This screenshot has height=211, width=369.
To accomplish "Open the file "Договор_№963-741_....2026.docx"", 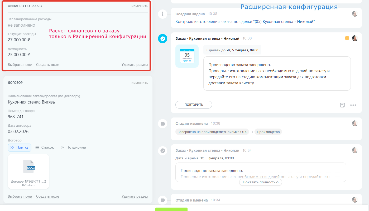I will [x=28, y=183].
